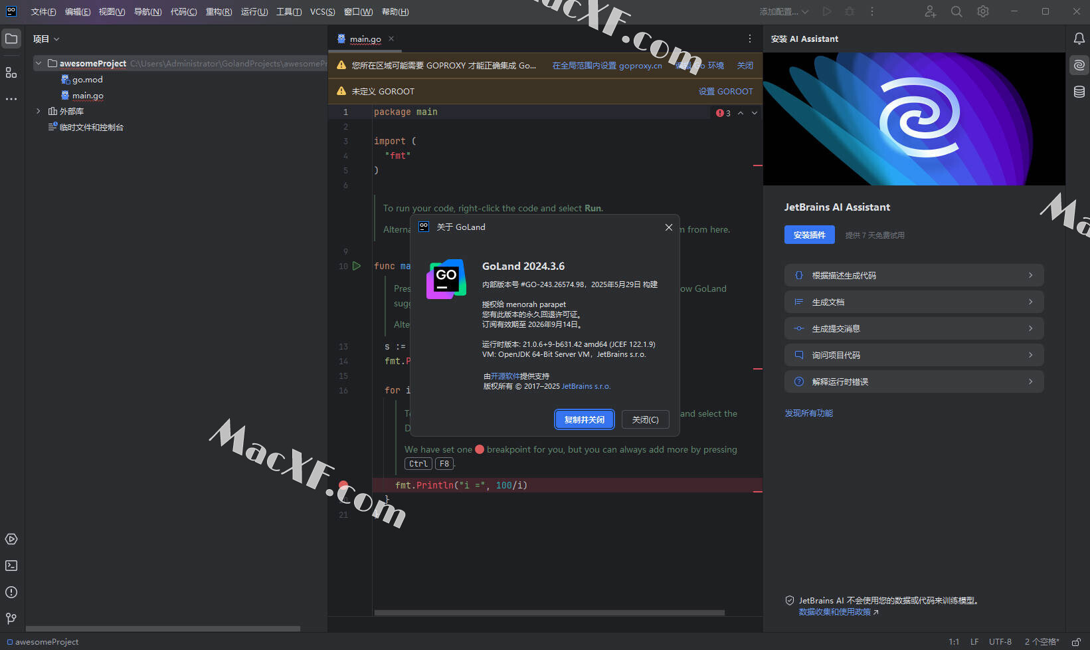Screen dimensions: 1090x650
Task: Open the VCS menu
Action: pyautogui.click(x=322, y=11)
